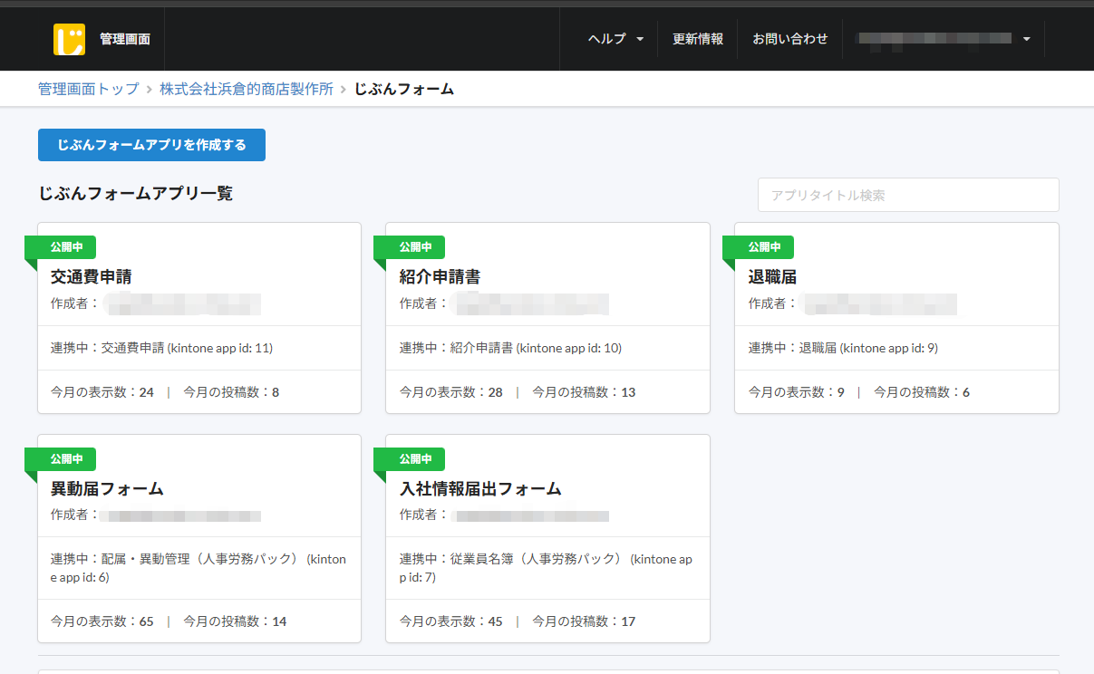The image size is (1094, 674).
Task: Select the 更新情報 menu item
Action: pyautogui.click(x=698, y=38)
